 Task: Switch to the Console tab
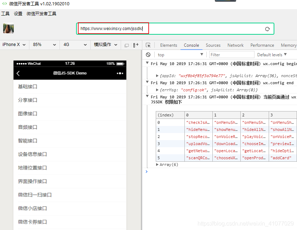[x=191, y=45]
